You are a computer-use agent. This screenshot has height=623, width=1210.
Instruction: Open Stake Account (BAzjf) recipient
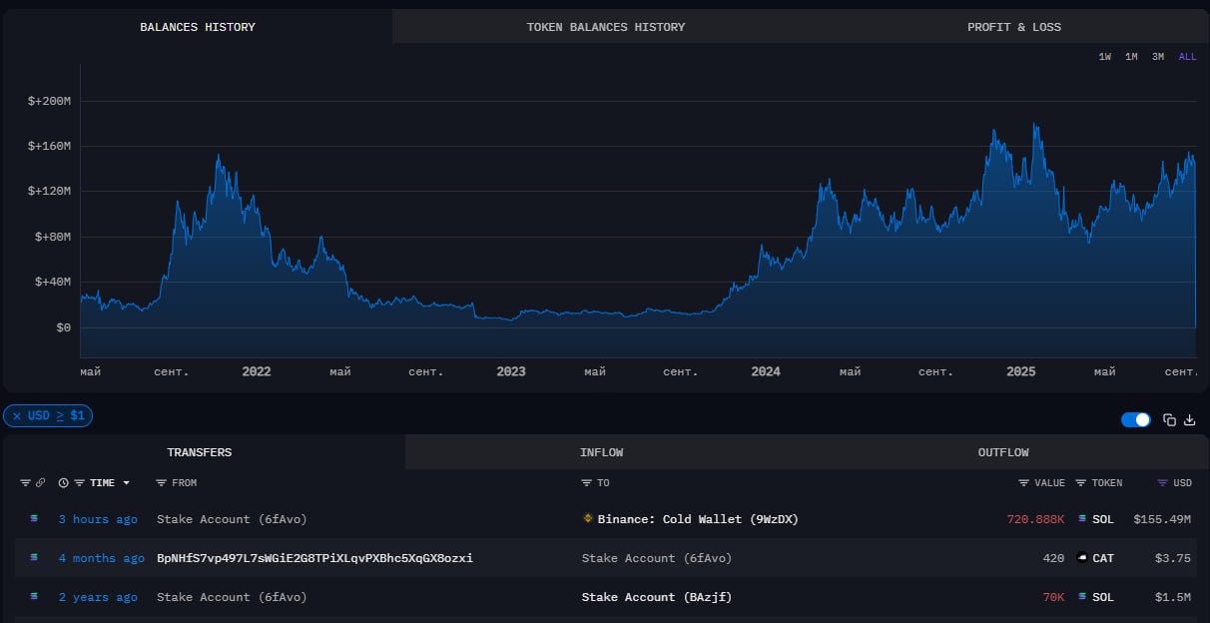pyautogui.click(x=657, y=597)
